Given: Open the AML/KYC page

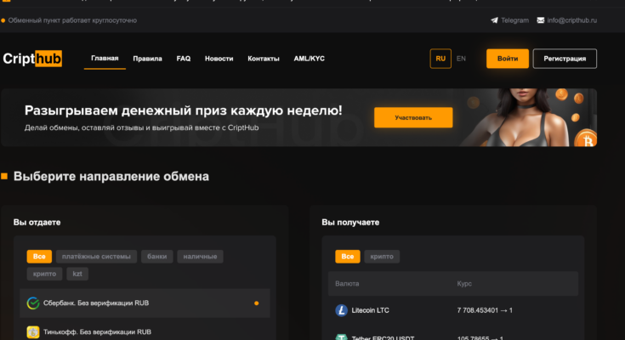Looking at the screenshot, I should point(310,59).
